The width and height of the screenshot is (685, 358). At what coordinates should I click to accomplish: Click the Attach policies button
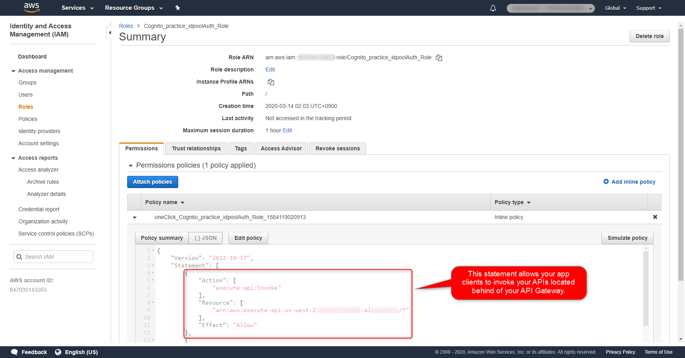[153, 182]
